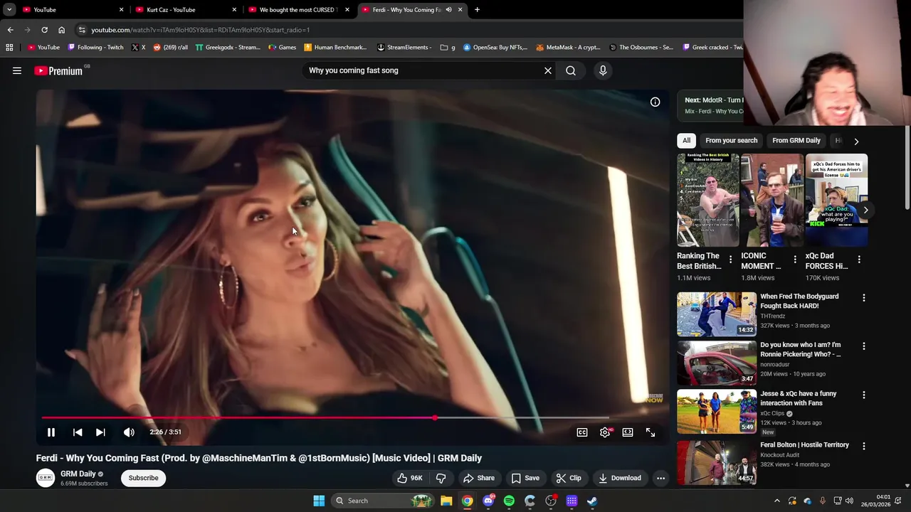Go to YouTube Premium home logo

coord(58,70)
